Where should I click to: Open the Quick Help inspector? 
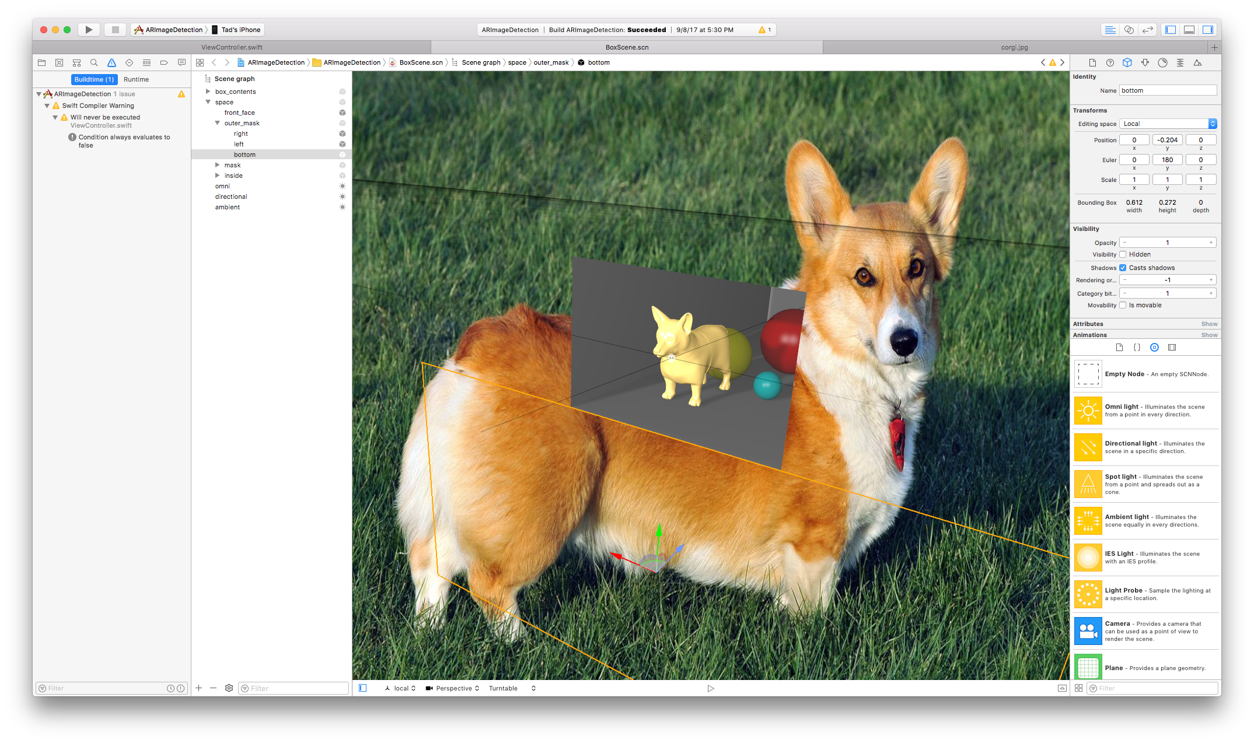1109,62
